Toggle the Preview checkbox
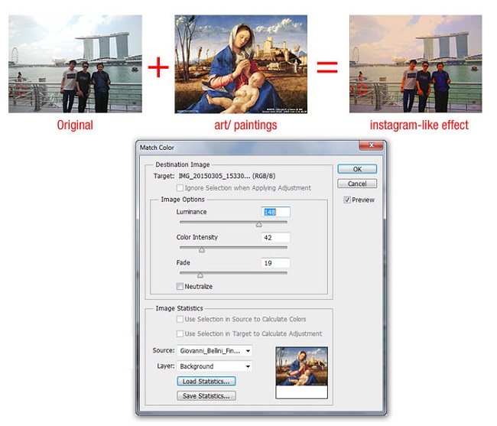 (348, 200)
